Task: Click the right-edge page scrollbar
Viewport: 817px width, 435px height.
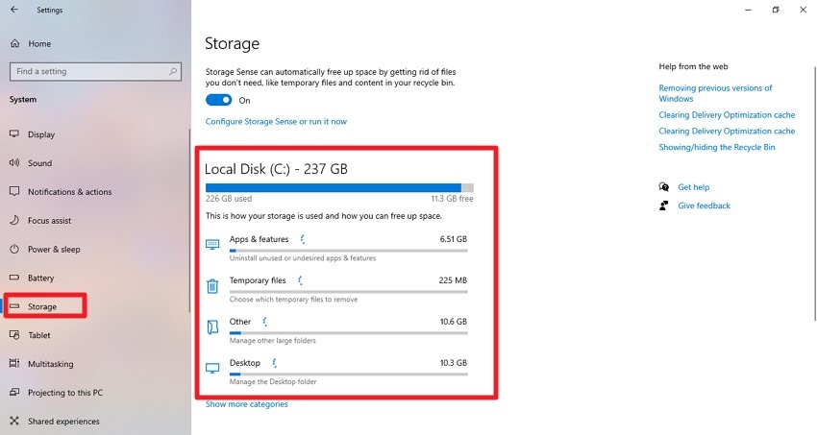Action: click(815, 192)
